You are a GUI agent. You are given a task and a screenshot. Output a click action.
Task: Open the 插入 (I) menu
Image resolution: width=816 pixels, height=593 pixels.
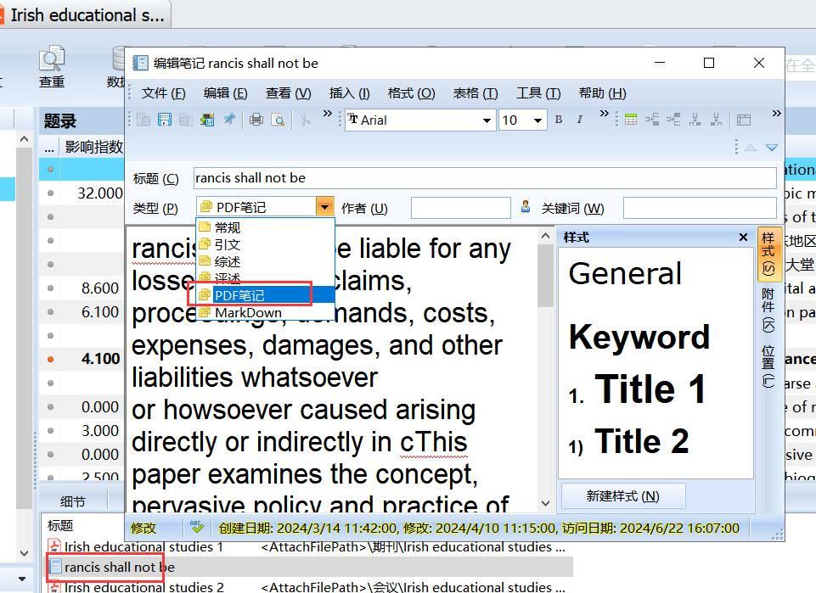pos(349,93)
